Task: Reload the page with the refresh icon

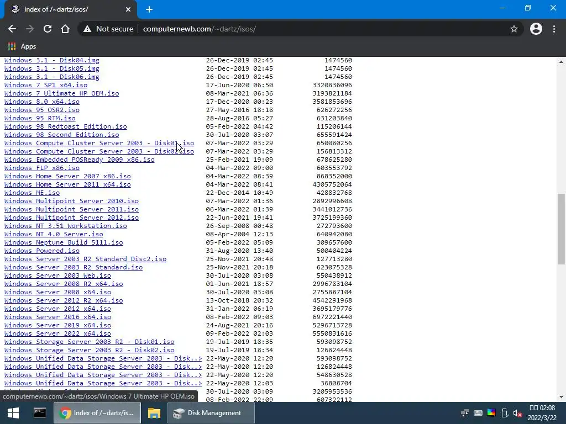Action: coord(48,29)
